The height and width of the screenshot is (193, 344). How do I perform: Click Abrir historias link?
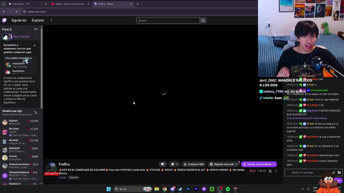tap(21, 37)
